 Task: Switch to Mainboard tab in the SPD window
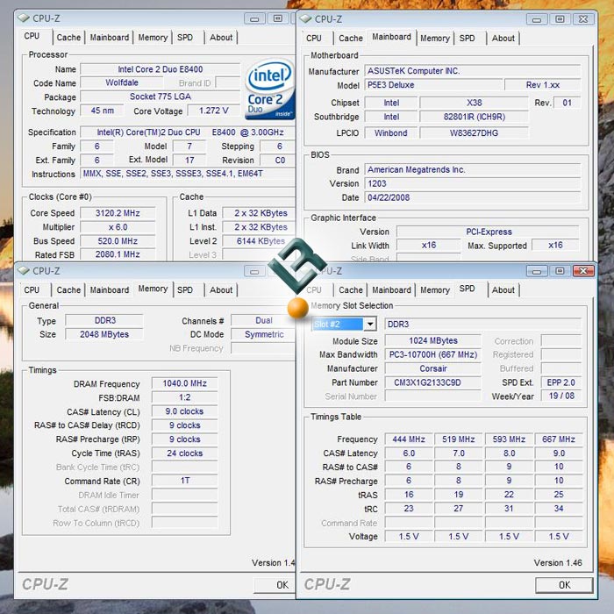tap(391, 289)
